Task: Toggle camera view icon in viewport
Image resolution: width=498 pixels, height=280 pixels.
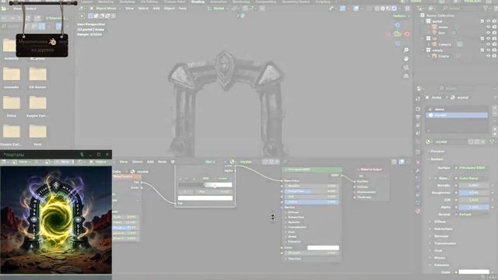Action: coord(406,68)
